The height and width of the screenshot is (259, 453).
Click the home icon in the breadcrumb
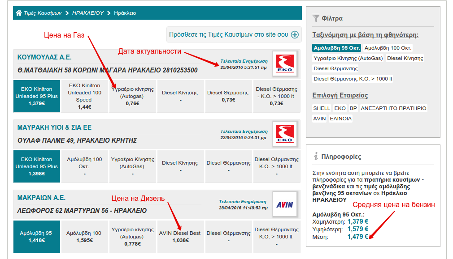point(18,13)
